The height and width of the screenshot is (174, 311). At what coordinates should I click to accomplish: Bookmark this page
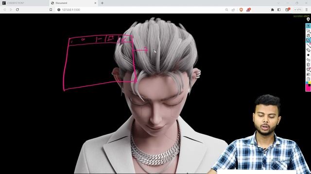click(51, 10)
